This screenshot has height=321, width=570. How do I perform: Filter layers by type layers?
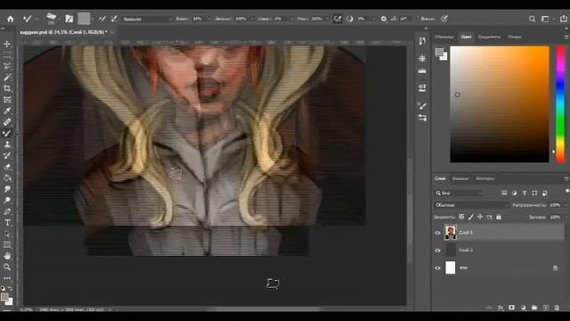coord(525,193)
